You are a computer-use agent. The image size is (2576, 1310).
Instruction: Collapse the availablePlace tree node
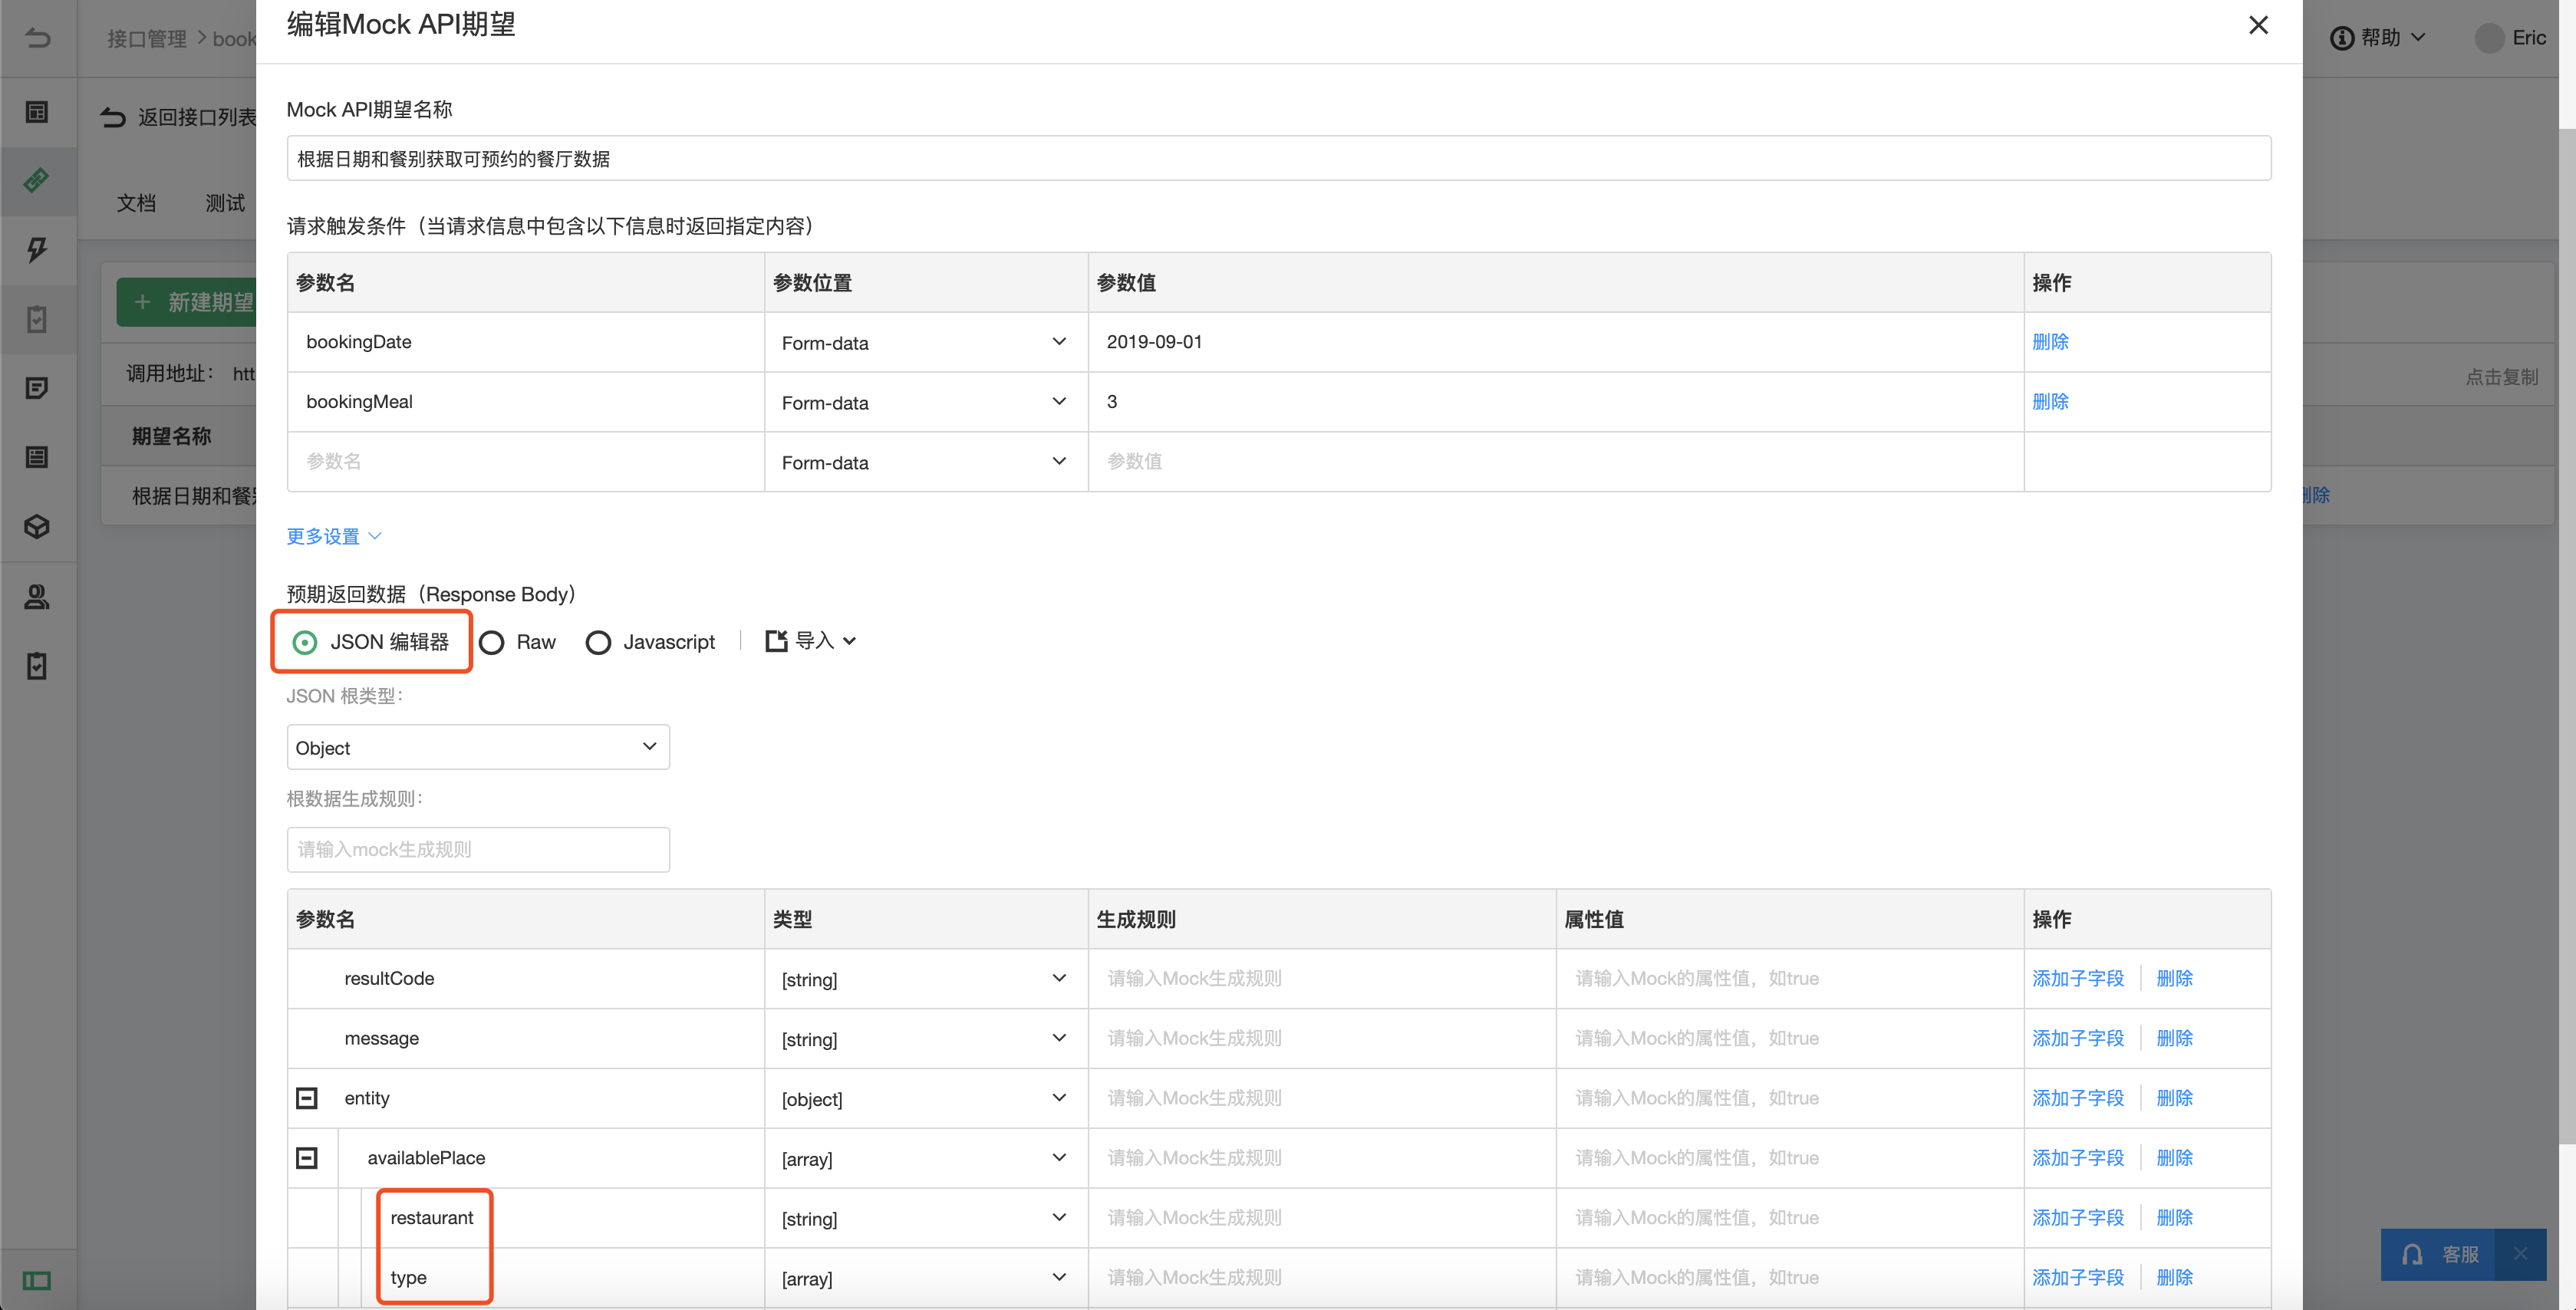click(x=307, y=1158)
